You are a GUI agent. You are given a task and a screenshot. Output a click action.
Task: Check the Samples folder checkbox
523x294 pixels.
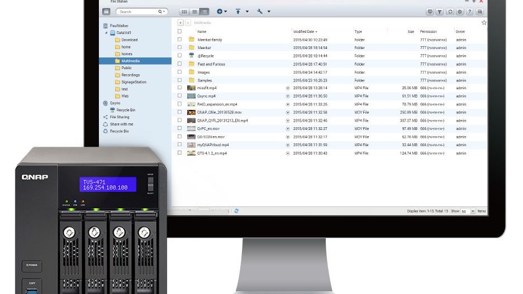(x=179, y=80)
